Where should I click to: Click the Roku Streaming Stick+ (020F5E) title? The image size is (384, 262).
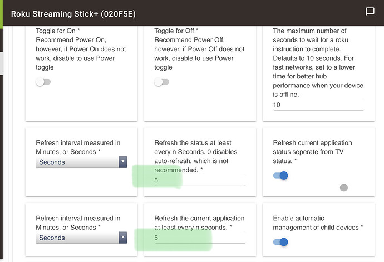coord(73,14)
